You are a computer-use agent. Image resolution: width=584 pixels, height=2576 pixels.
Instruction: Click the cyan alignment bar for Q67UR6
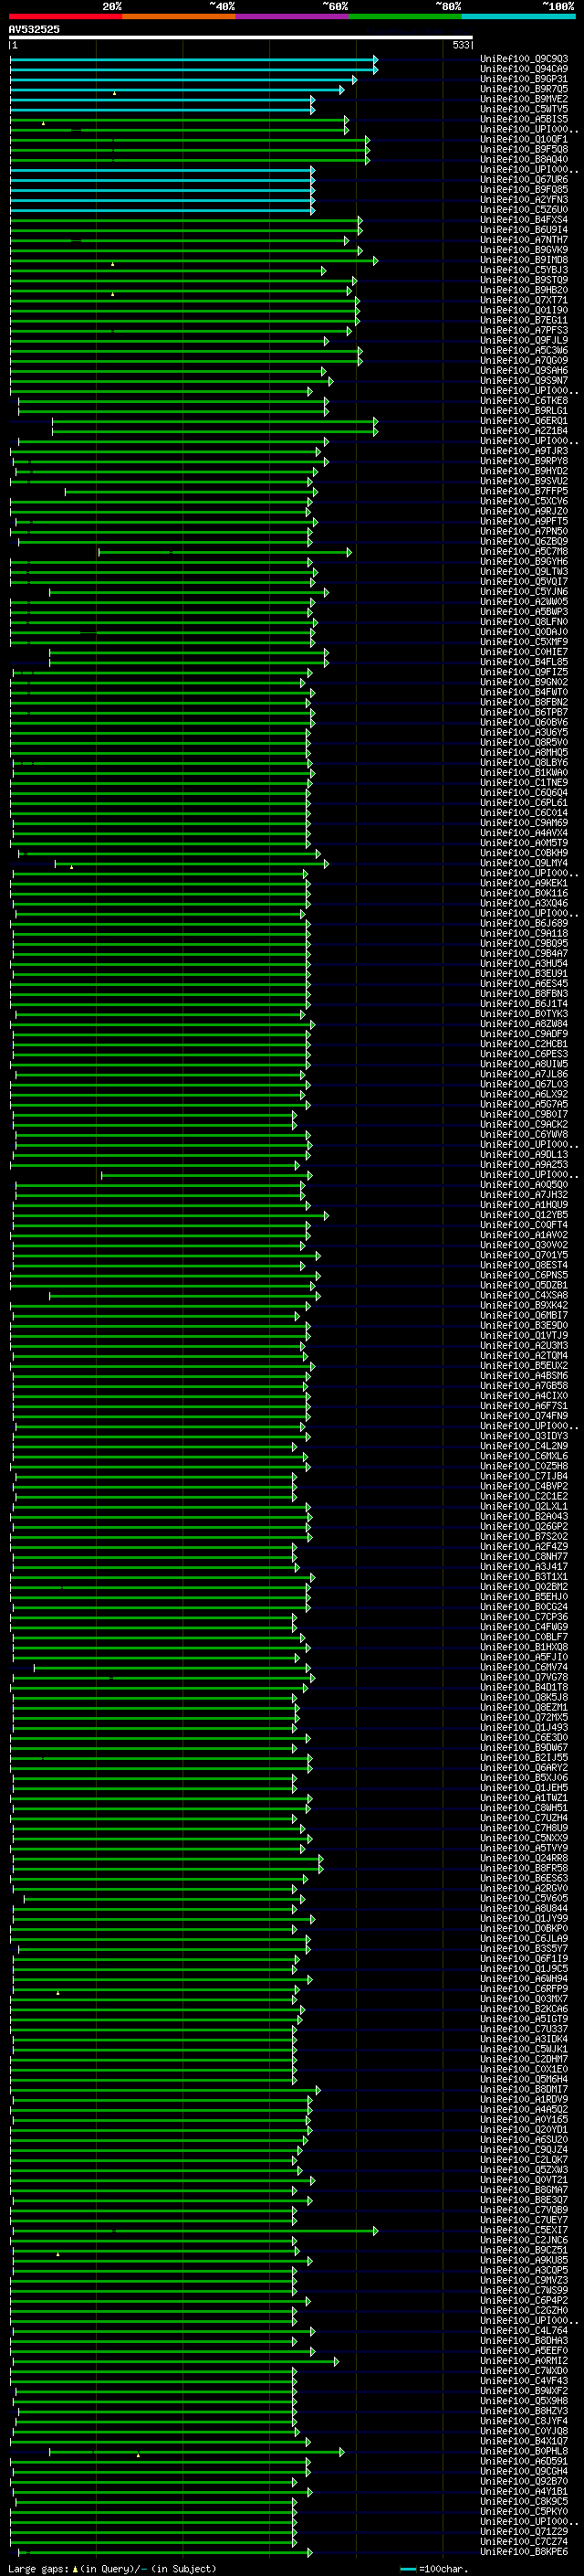tap(162, 180)
